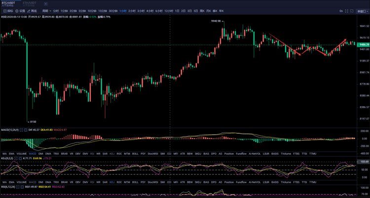Click the settings icon beside KDJ(9,3,3)

[16, 158]
